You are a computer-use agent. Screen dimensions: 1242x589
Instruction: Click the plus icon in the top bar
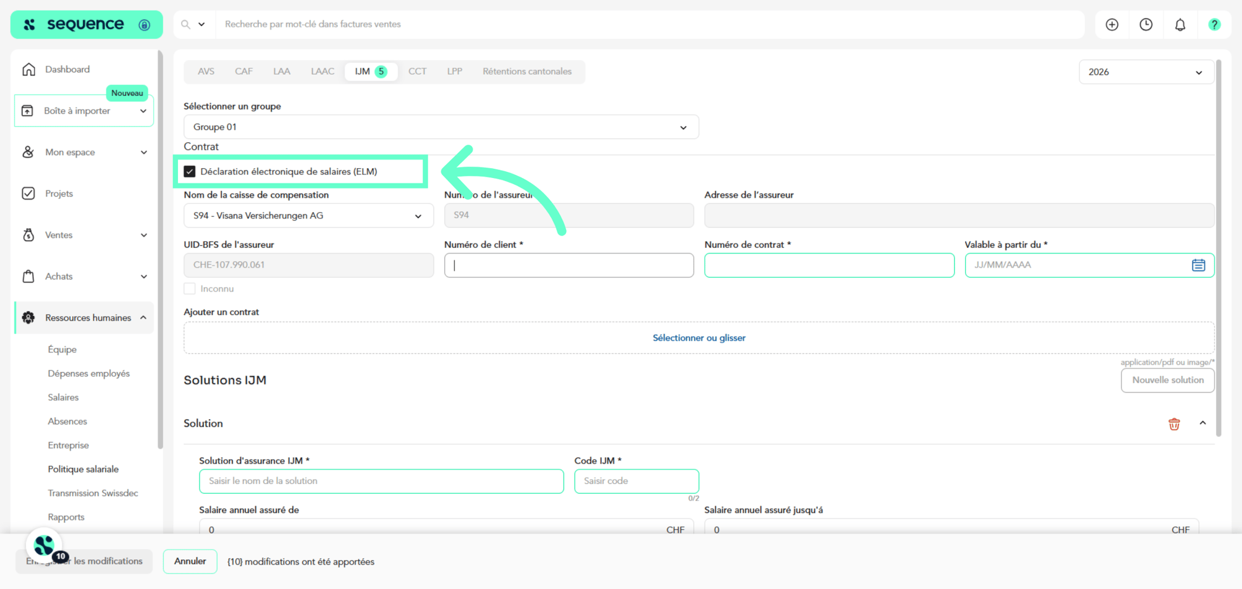1112,24
